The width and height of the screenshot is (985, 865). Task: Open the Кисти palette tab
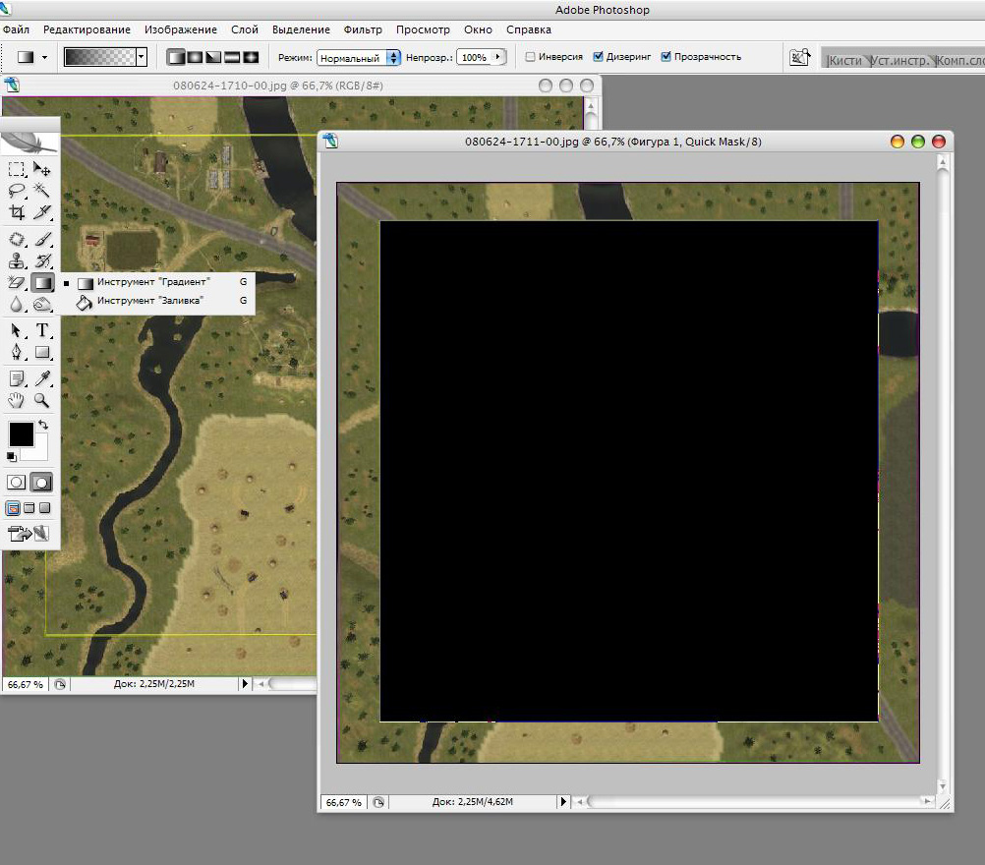click(x=843, y=60)
